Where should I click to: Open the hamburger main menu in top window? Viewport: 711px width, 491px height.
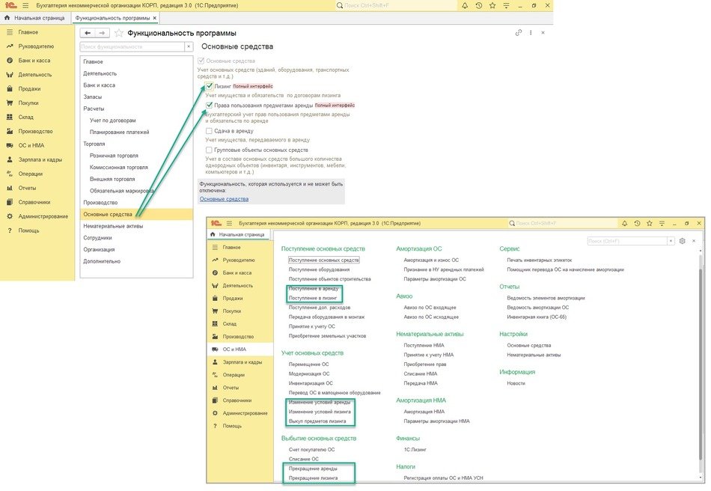tap(25, 5)
